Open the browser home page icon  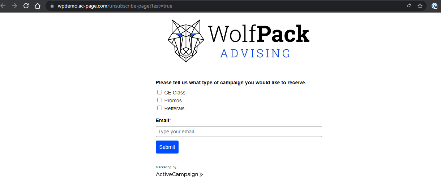coord(37,6)
